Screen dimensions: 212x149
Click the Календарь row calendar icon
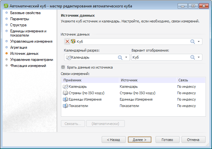tap(65, 87)
